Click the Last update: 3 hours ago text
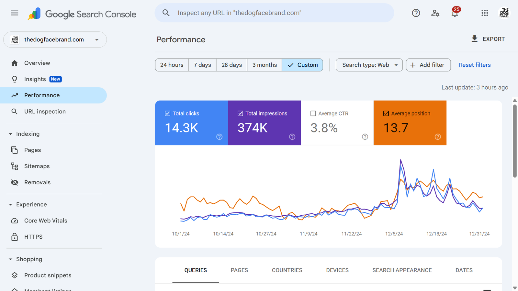Viewport: 518px width, 291px height. coord(475,87)
